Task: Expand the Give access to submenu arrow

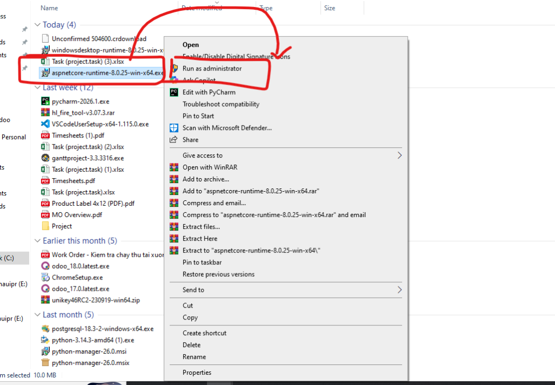Action: click(x=399, y=155)
